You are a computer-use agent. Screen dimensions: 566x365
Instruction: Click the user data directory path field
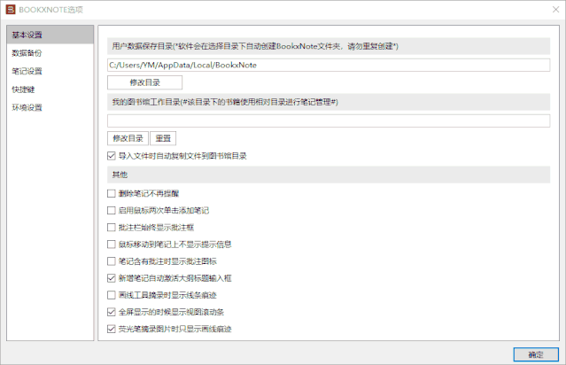(329, 65)
